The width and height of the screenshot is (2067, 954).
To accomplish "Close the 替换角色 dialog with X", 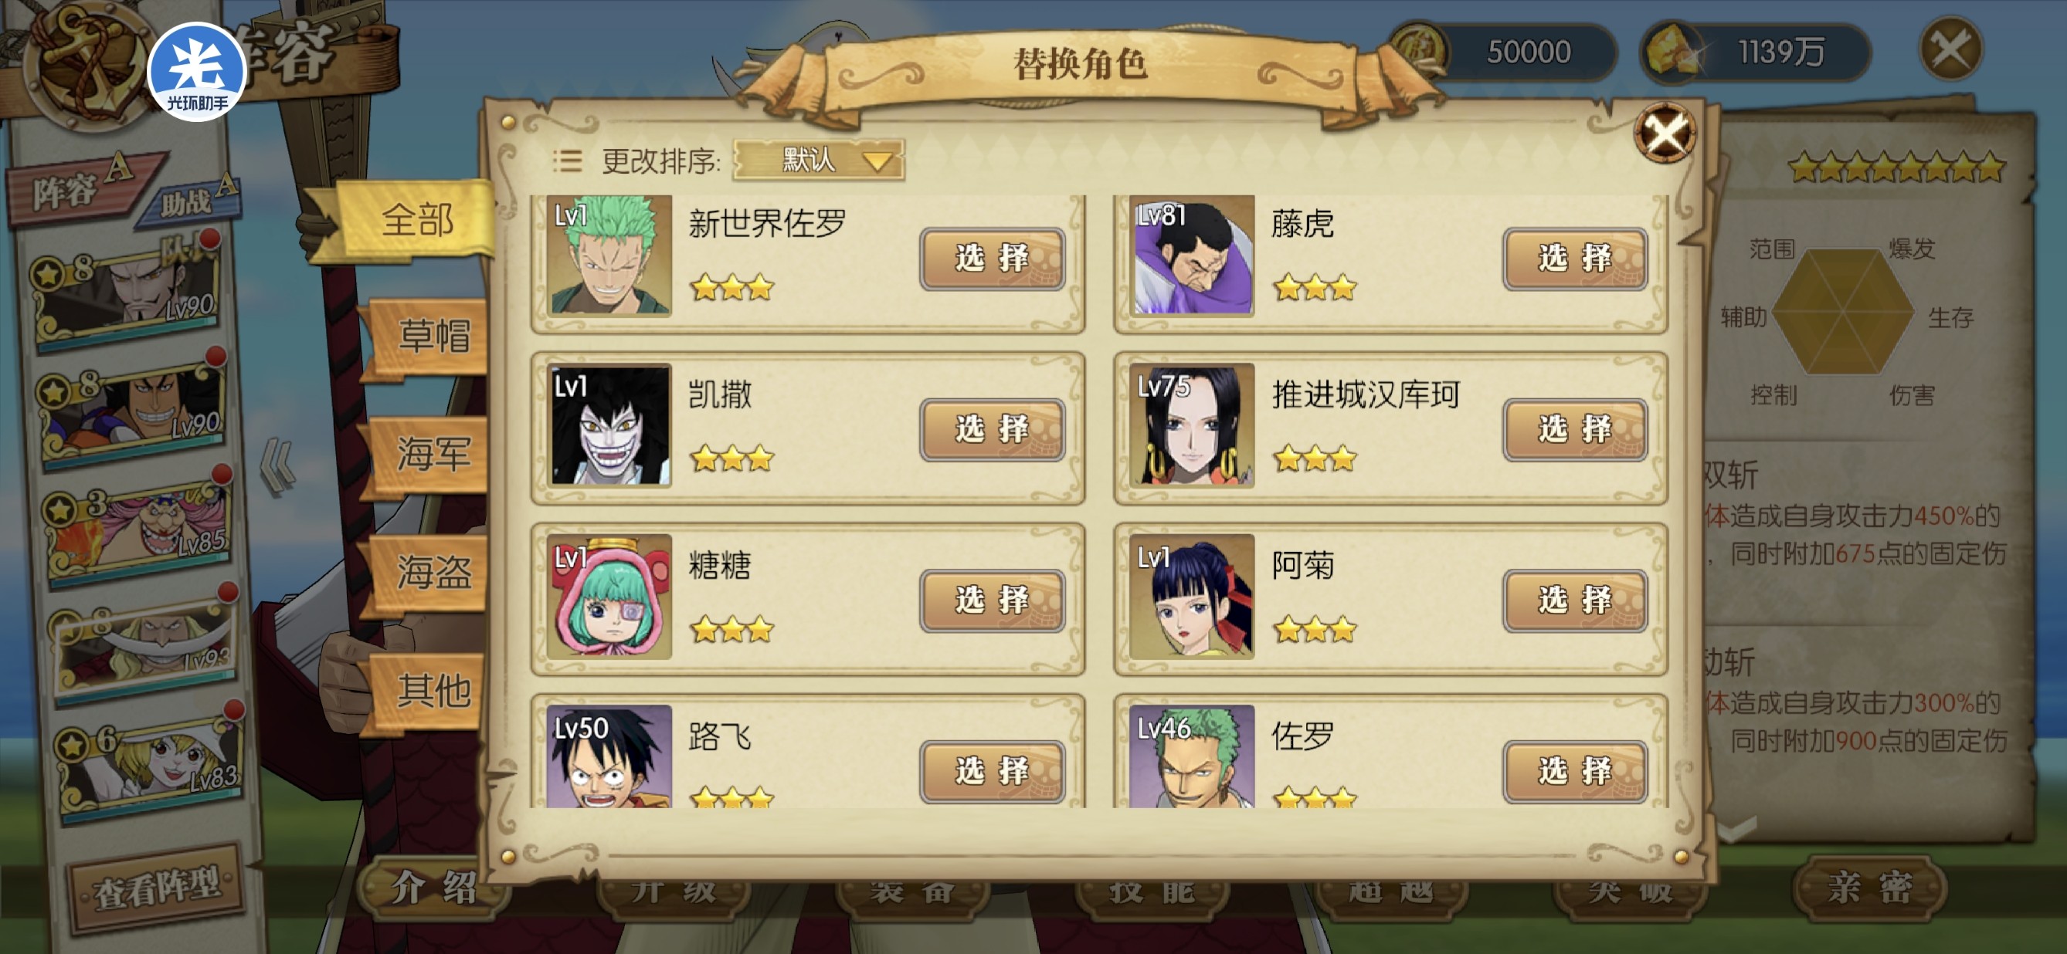I will (1665, 134).
